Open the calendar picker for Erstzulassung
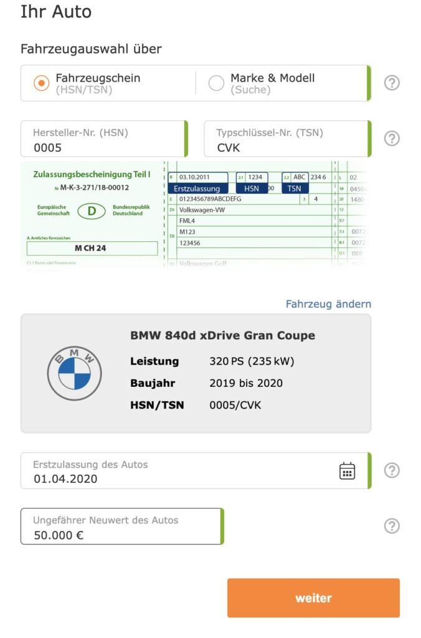The width and height of the screenshot is (421, 638). tap(347, 471)
